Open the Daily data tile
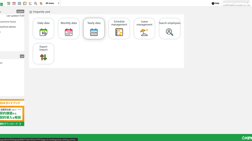 coord(43,29)
